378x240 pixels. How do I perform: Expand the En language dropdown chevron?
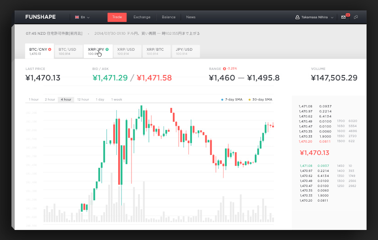click(x=88, y=17)
